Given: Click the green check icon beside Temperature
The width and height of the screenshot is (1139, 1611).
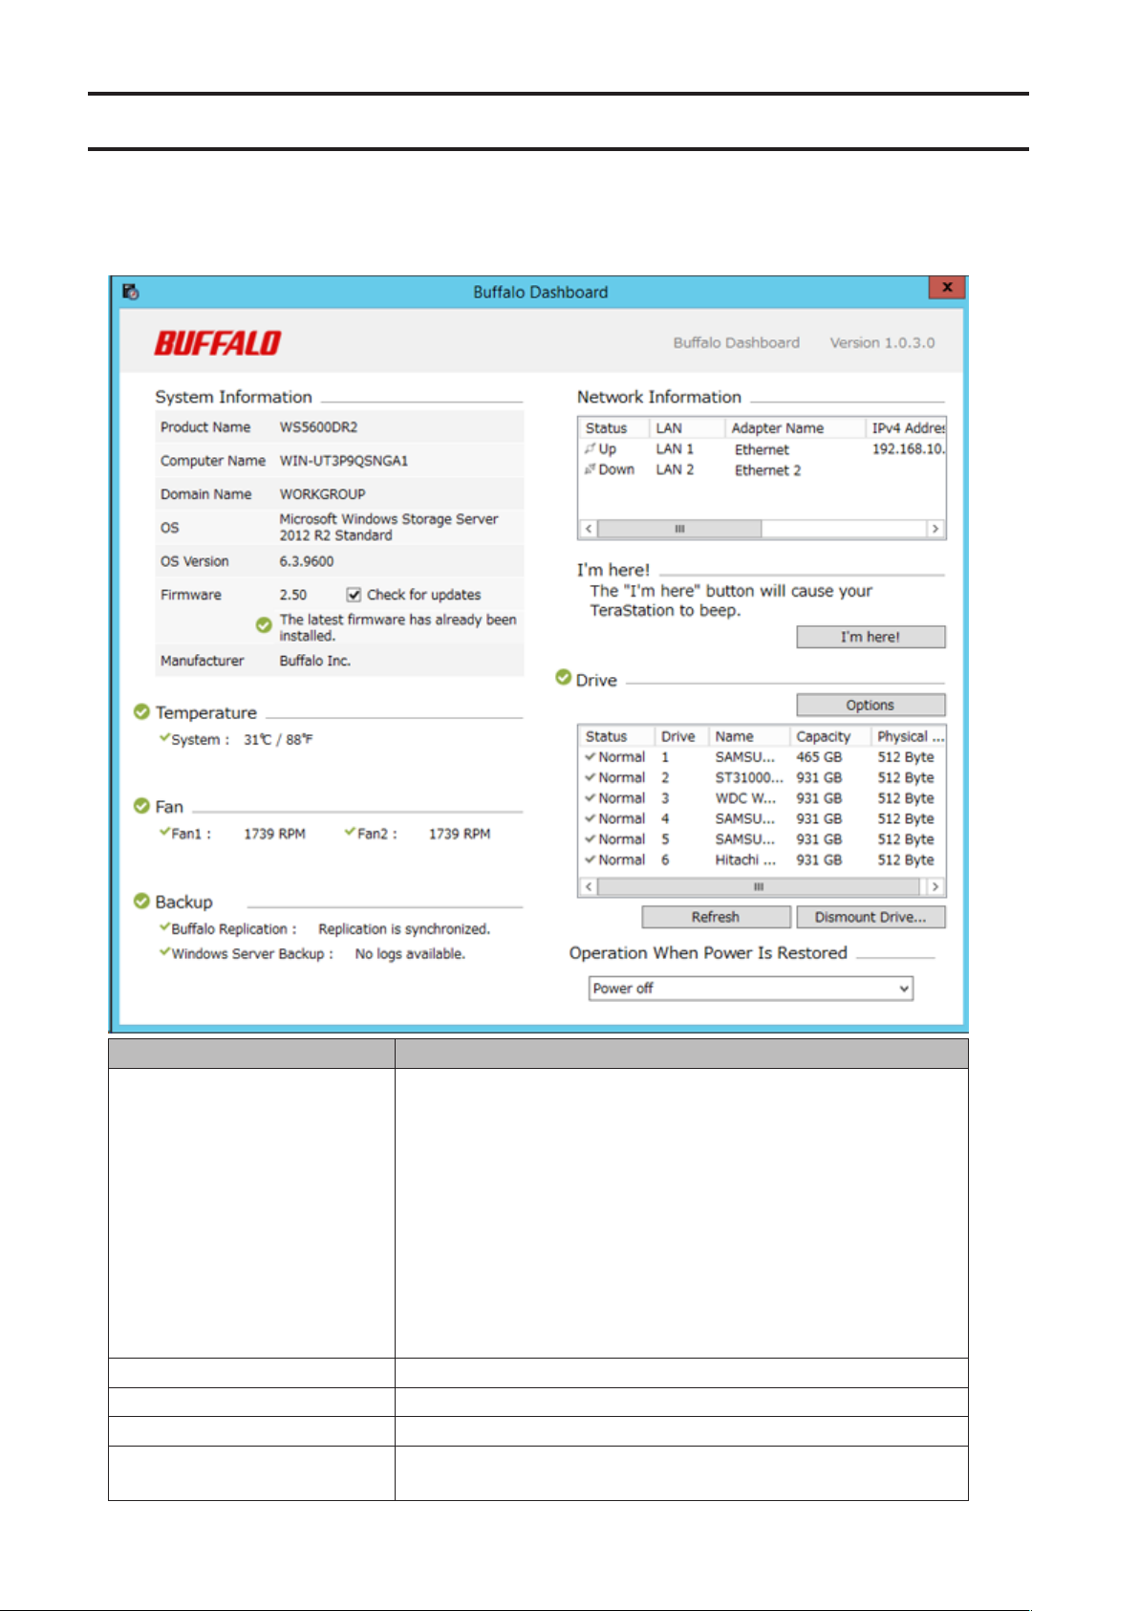Looking at the screenshot, I should click(x=141, y=711).
